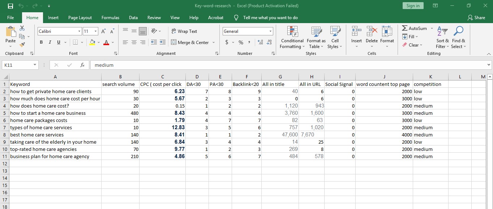Change the Font Color using its swatch
Image resolution: width=493 pixels, height=209 pixels.
point(106,42)
